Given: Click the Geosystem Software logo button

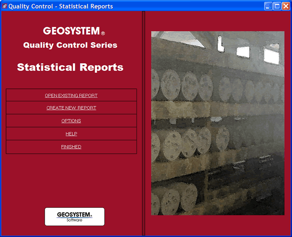Looking at the screenshot, I should tap(74, 216).
